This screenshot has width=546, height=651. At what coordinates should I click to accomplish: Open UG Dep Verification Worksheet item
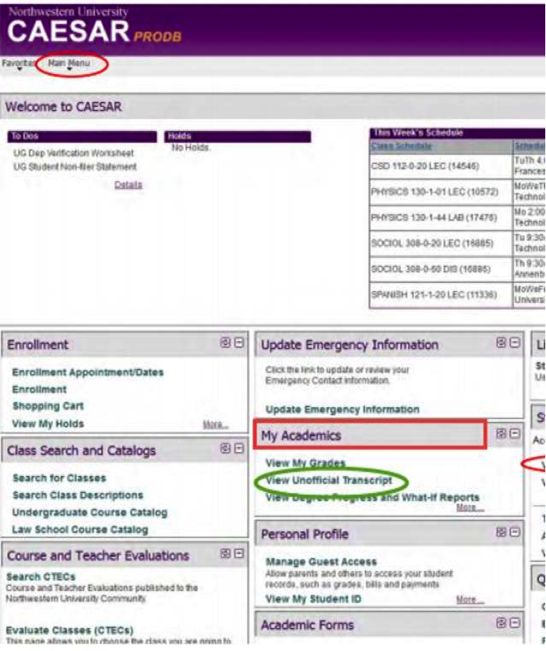tap(73, 153)
